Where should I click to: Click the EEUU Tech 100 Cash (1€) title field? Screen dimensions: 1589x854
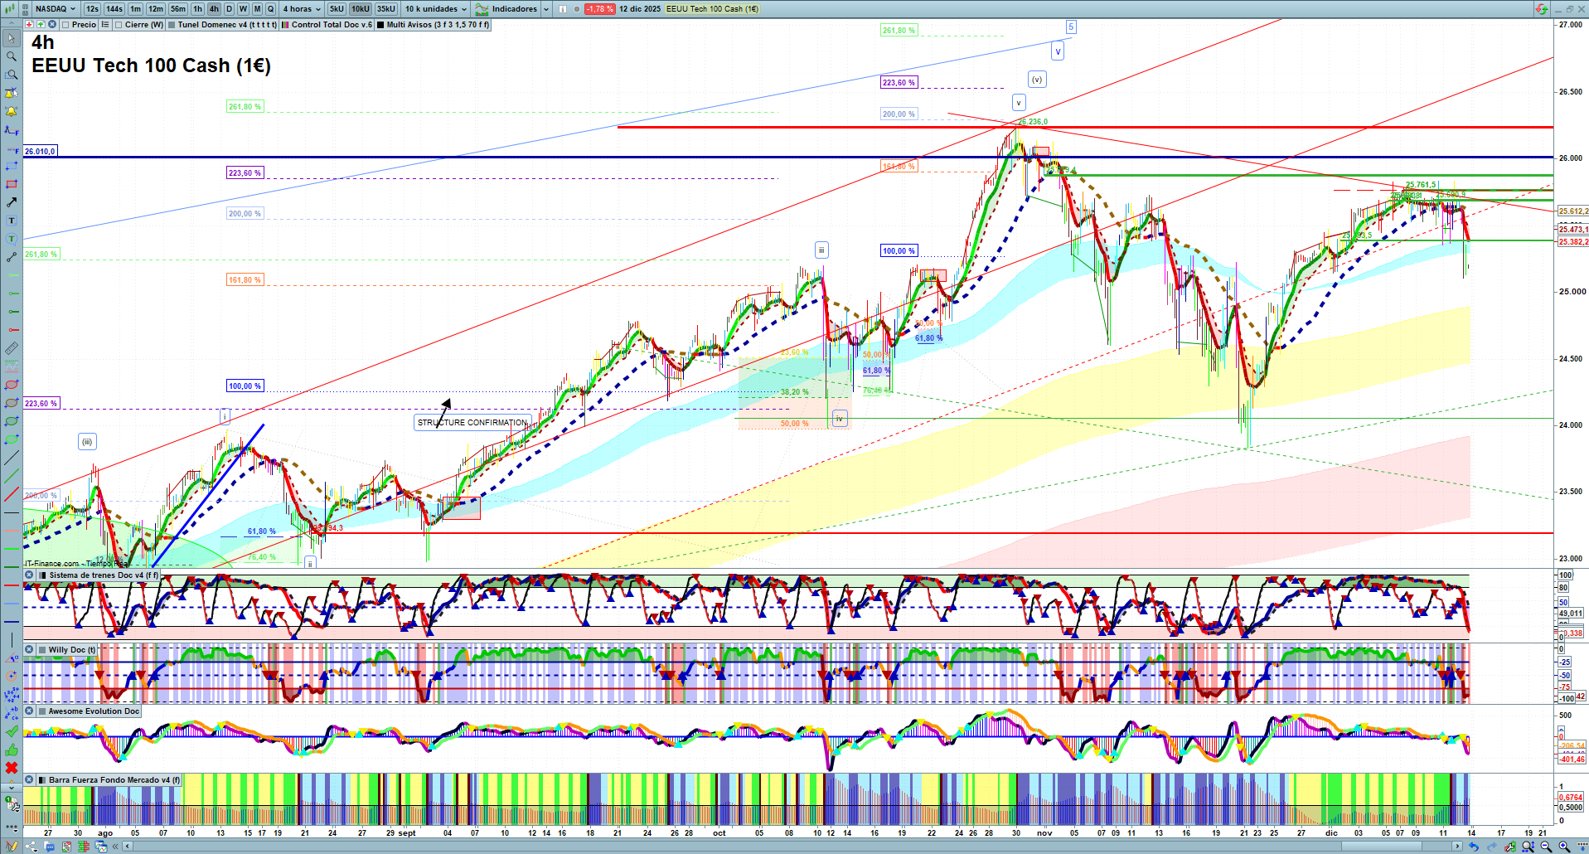click(x=712, y=9)
